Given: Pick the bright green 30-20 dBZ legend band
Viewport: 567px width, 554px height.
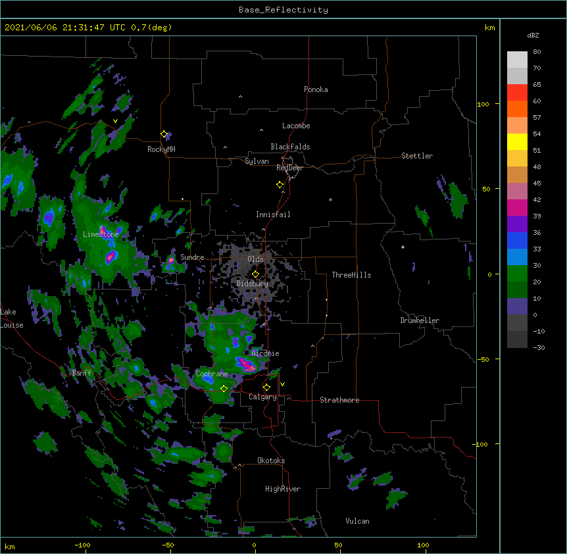Looking at the screenshot, I should [517, 274].
